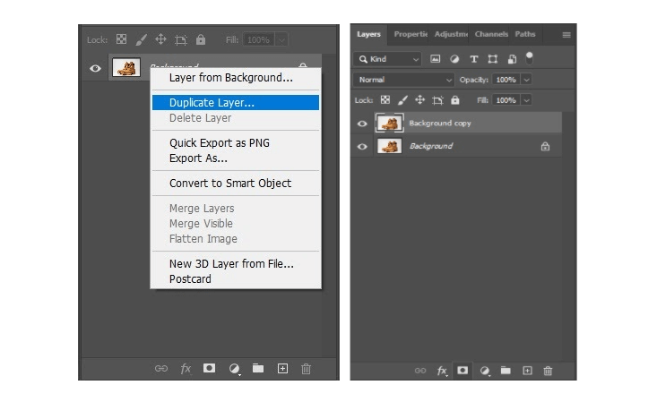Click the Opacity 100% value field
This screenshot has width=657, height=402.
[506, 80]
